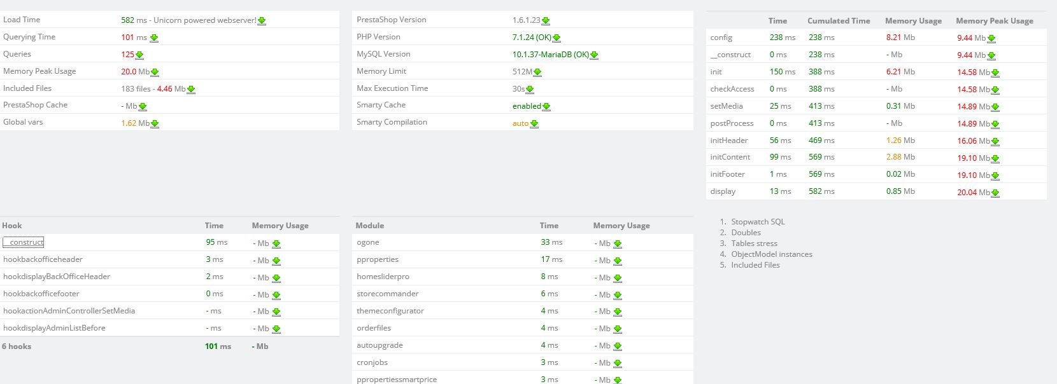Click arrow icon in hookbackofficeheader row
Image resolution: width=1057 pixels, height=384 pixels.
(x=276, y=261)
